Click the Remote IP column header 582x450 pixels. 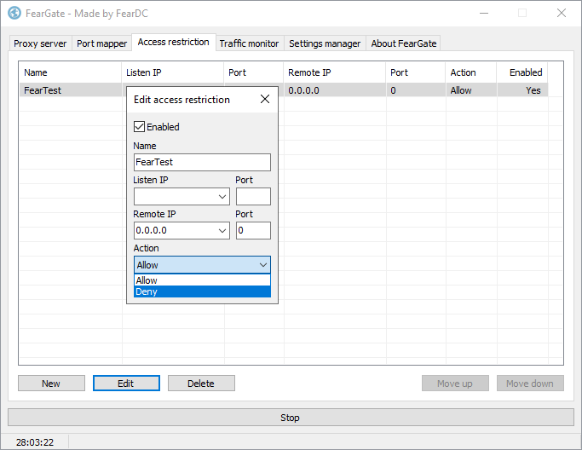(335, 72)
